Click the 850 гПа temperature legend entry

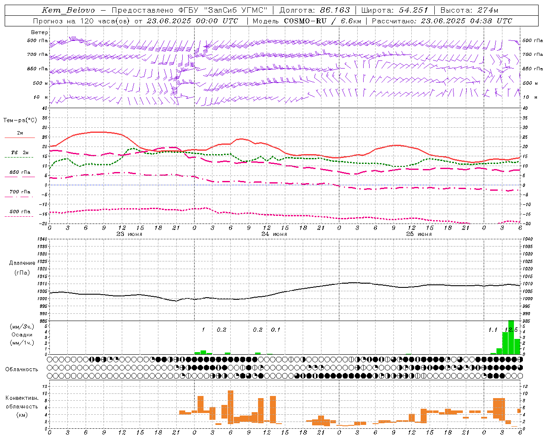(20, 172)
